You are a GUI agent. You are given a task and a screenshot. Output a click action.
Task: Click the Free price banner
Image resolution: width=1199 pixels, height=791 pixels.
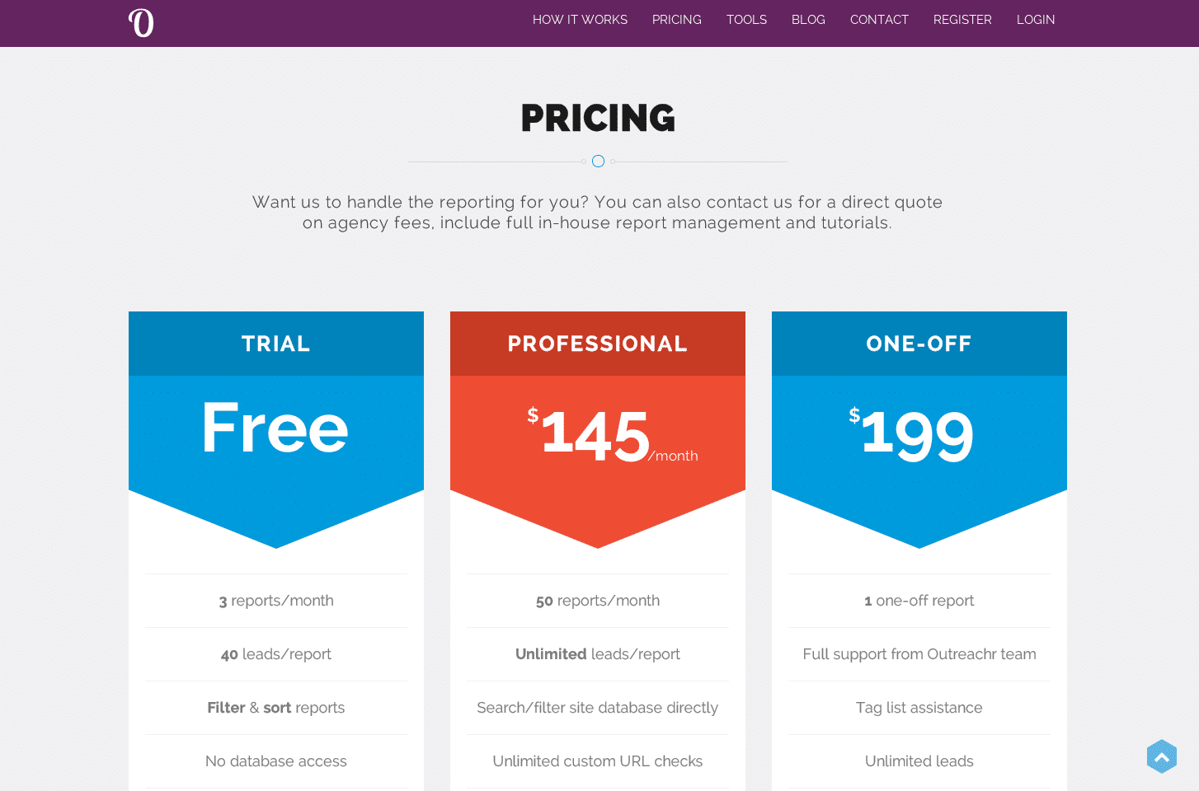tap(275, 428)
